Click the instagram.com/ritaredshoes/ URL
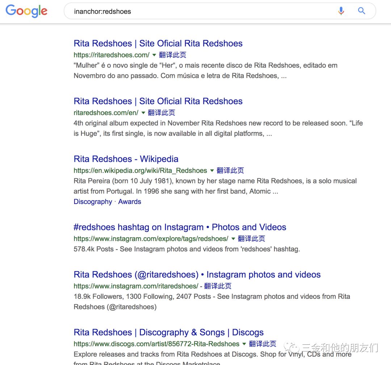This screenshot has height=365, width=391. tap(136, 286)
